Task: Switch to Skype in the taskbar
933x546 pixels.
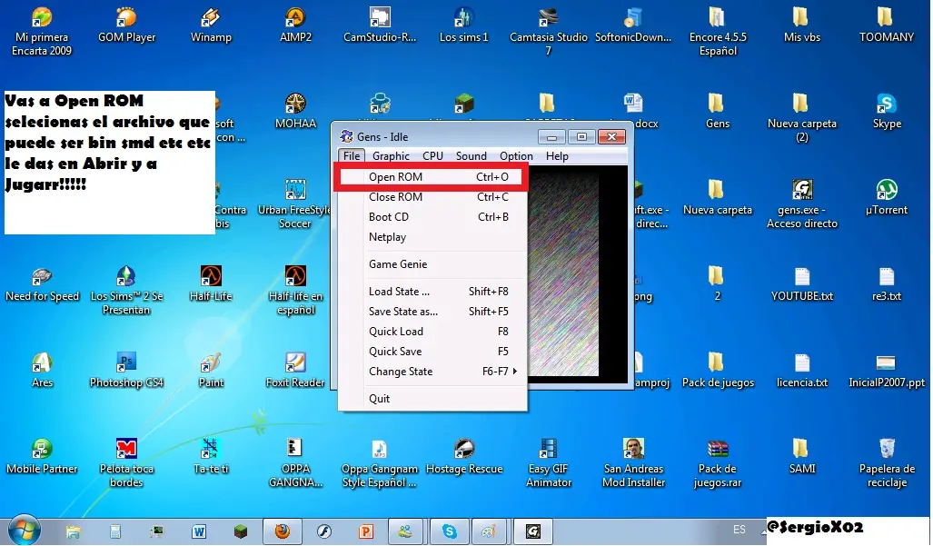Action: tap(450, 531)
